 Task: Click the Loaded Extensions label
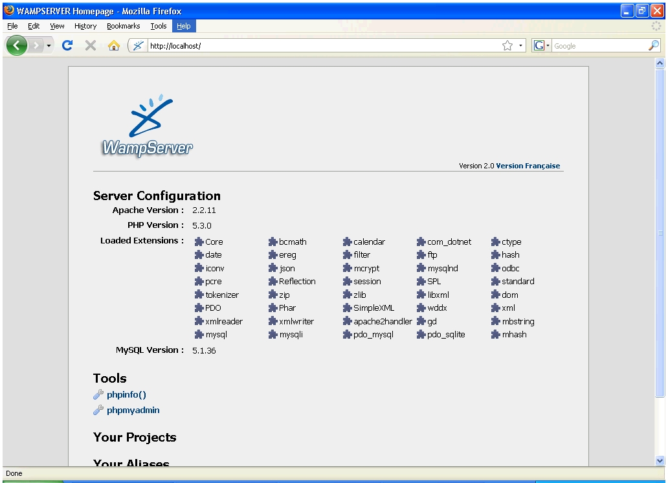pos(142,240)
